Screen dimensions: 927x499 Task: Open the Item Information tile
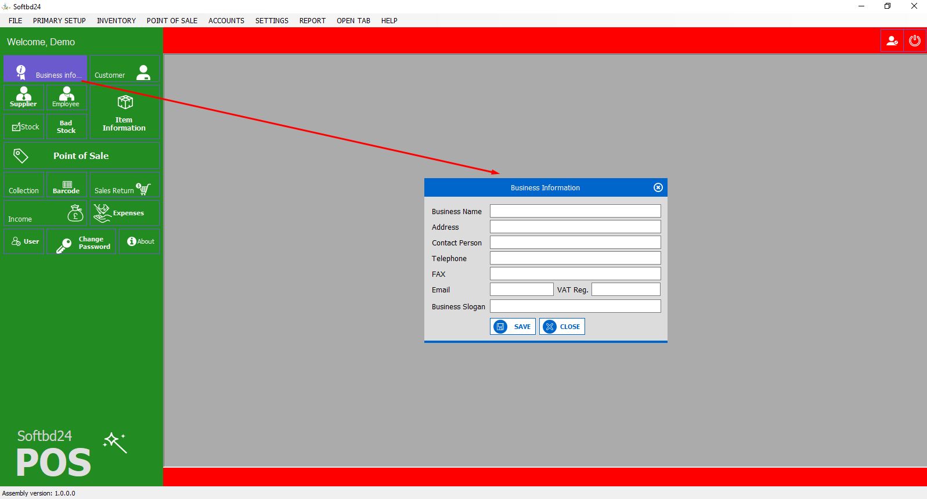pyautogui.click(x=124, y=111)
